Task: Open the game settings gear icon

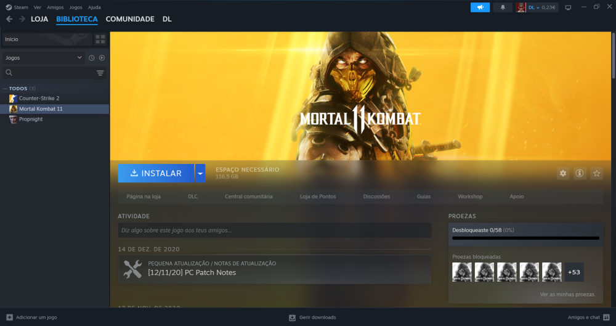Action: coord(562,174)
